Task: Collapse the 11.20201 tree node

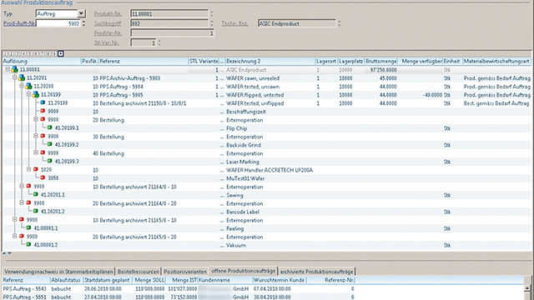Action: 15,77
